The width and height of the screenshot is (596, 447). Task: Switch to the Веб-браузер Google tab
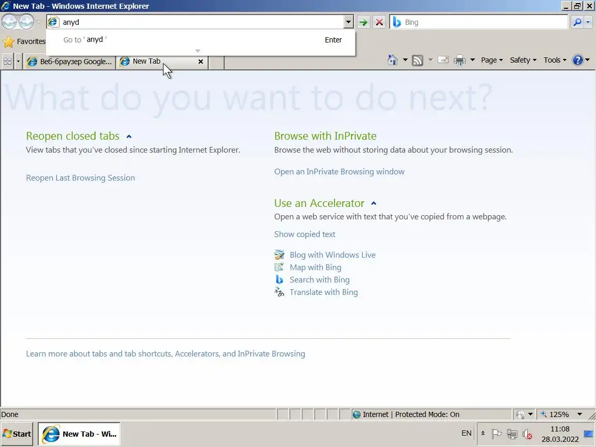(70, 61)
